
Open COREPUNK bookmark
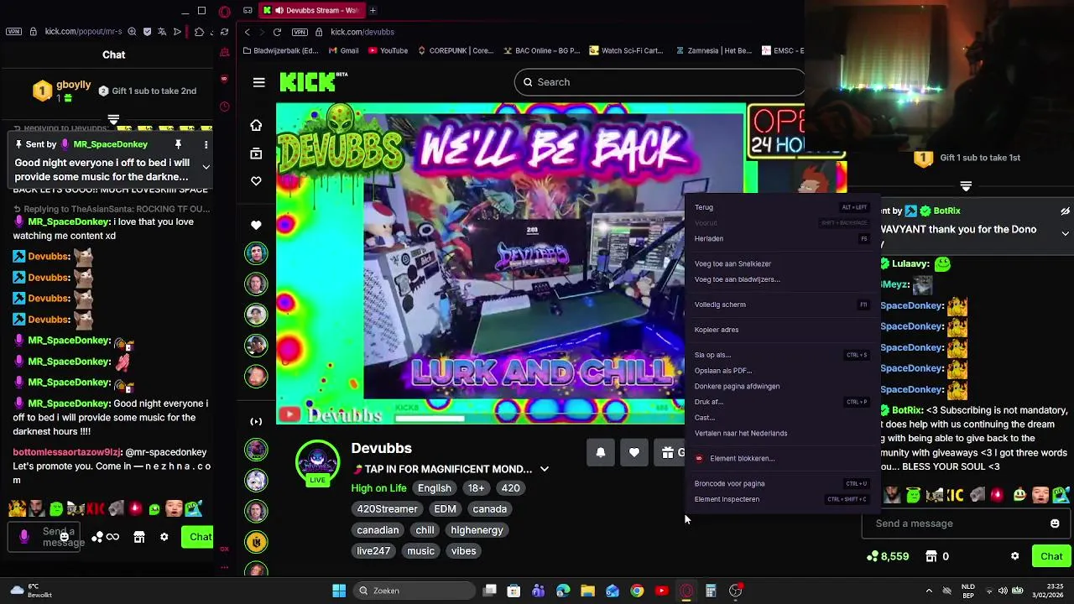click(456, 50)
